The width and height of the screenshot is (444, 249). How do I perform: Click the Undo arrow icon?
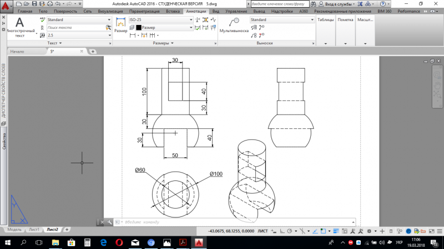point(58,4)
